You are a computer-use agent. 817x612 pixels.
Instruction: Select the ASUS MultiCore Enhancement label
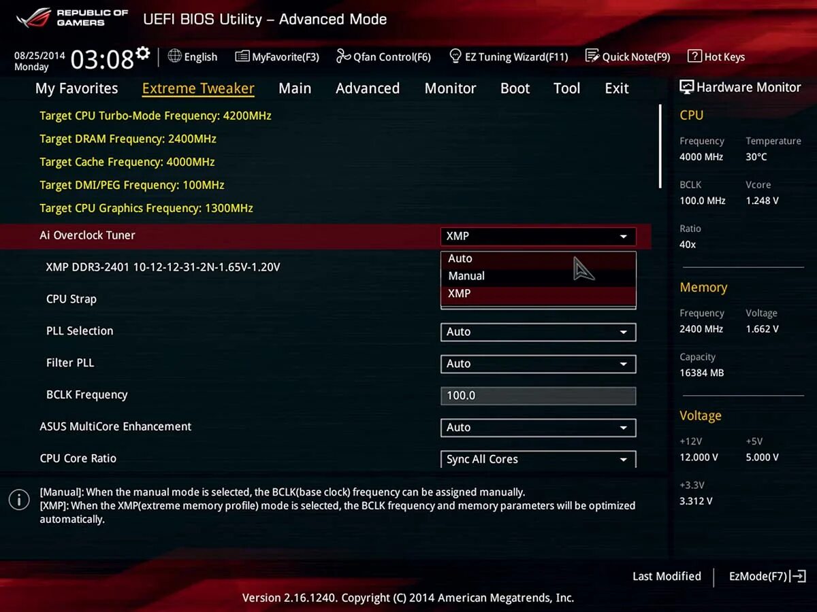coord(116,427)
